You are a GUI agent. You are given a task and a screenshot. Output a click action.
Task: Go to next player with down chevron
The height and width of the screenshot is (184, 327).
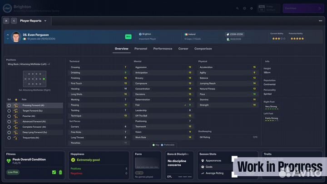click(x=8, y=39)
